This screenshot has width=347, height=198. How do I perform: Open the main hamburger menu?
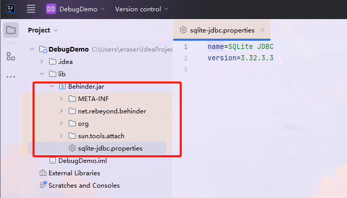31,9
